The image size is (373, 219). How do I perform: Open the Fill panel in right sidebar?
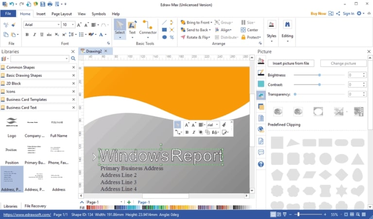[261, 61]
